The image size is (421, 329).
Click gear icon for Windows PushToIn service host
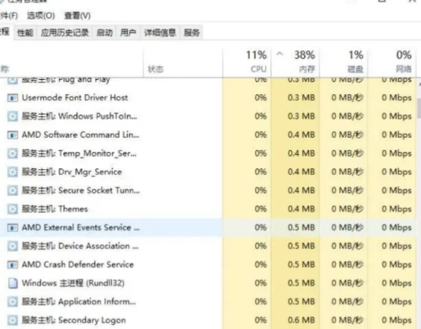point(13,116)
